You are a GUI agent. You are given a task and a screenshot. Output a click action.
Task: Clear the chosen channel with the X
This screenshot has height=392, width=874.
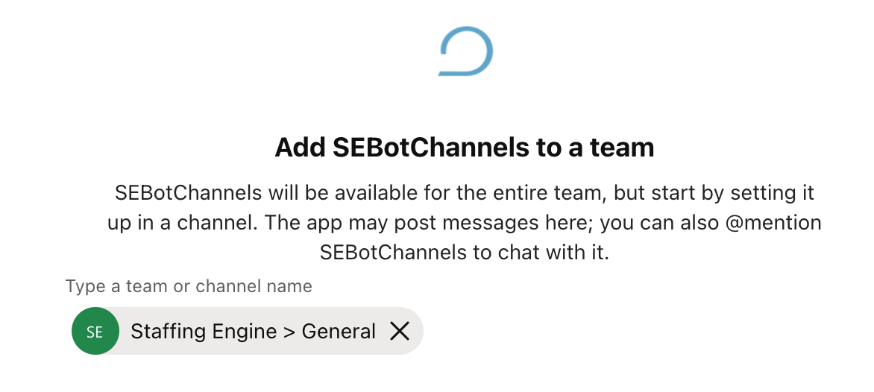click(399, 332)
